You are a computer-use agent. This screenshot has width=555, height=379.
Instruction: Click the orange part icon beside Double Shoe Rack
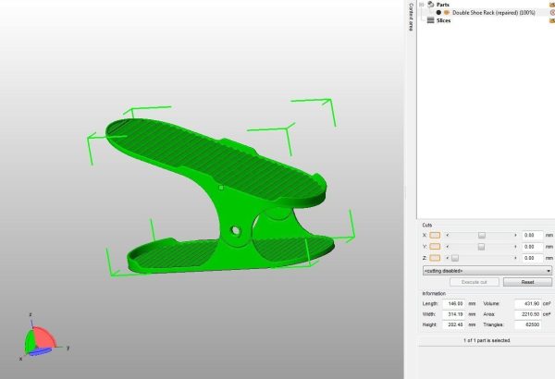(447, 12)
